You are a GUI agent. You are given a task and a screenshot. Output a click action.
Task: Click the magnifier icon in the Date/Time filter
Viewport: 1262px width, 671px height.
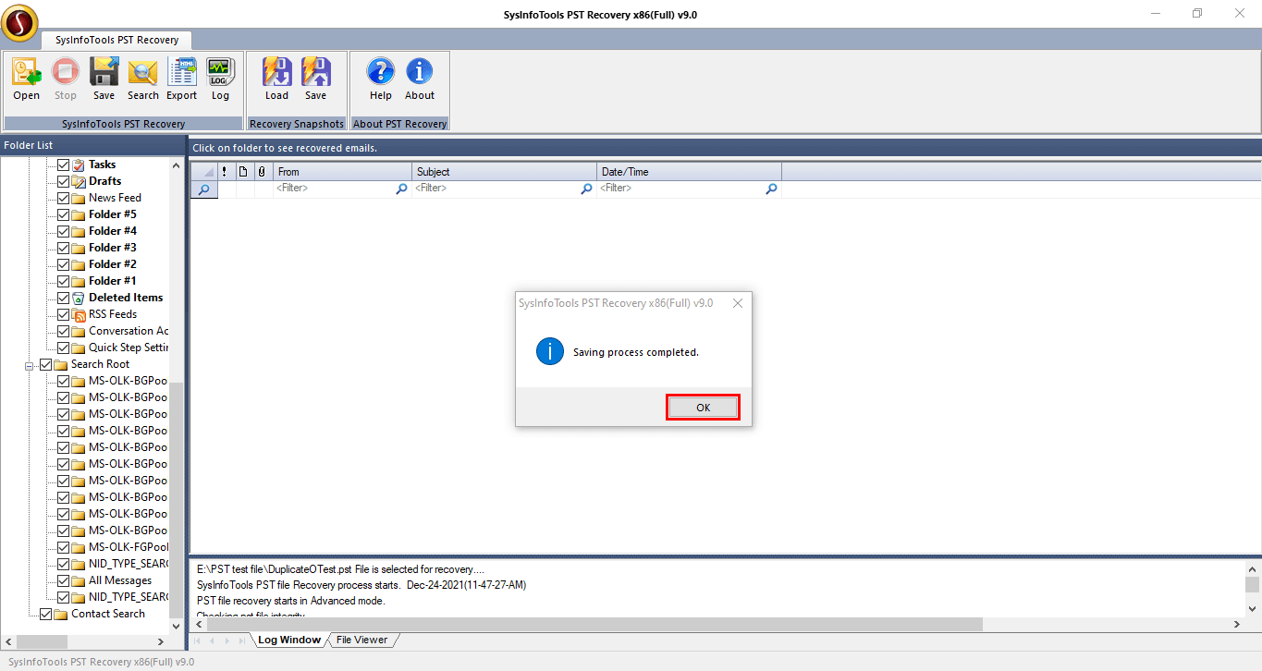(771, 189)
